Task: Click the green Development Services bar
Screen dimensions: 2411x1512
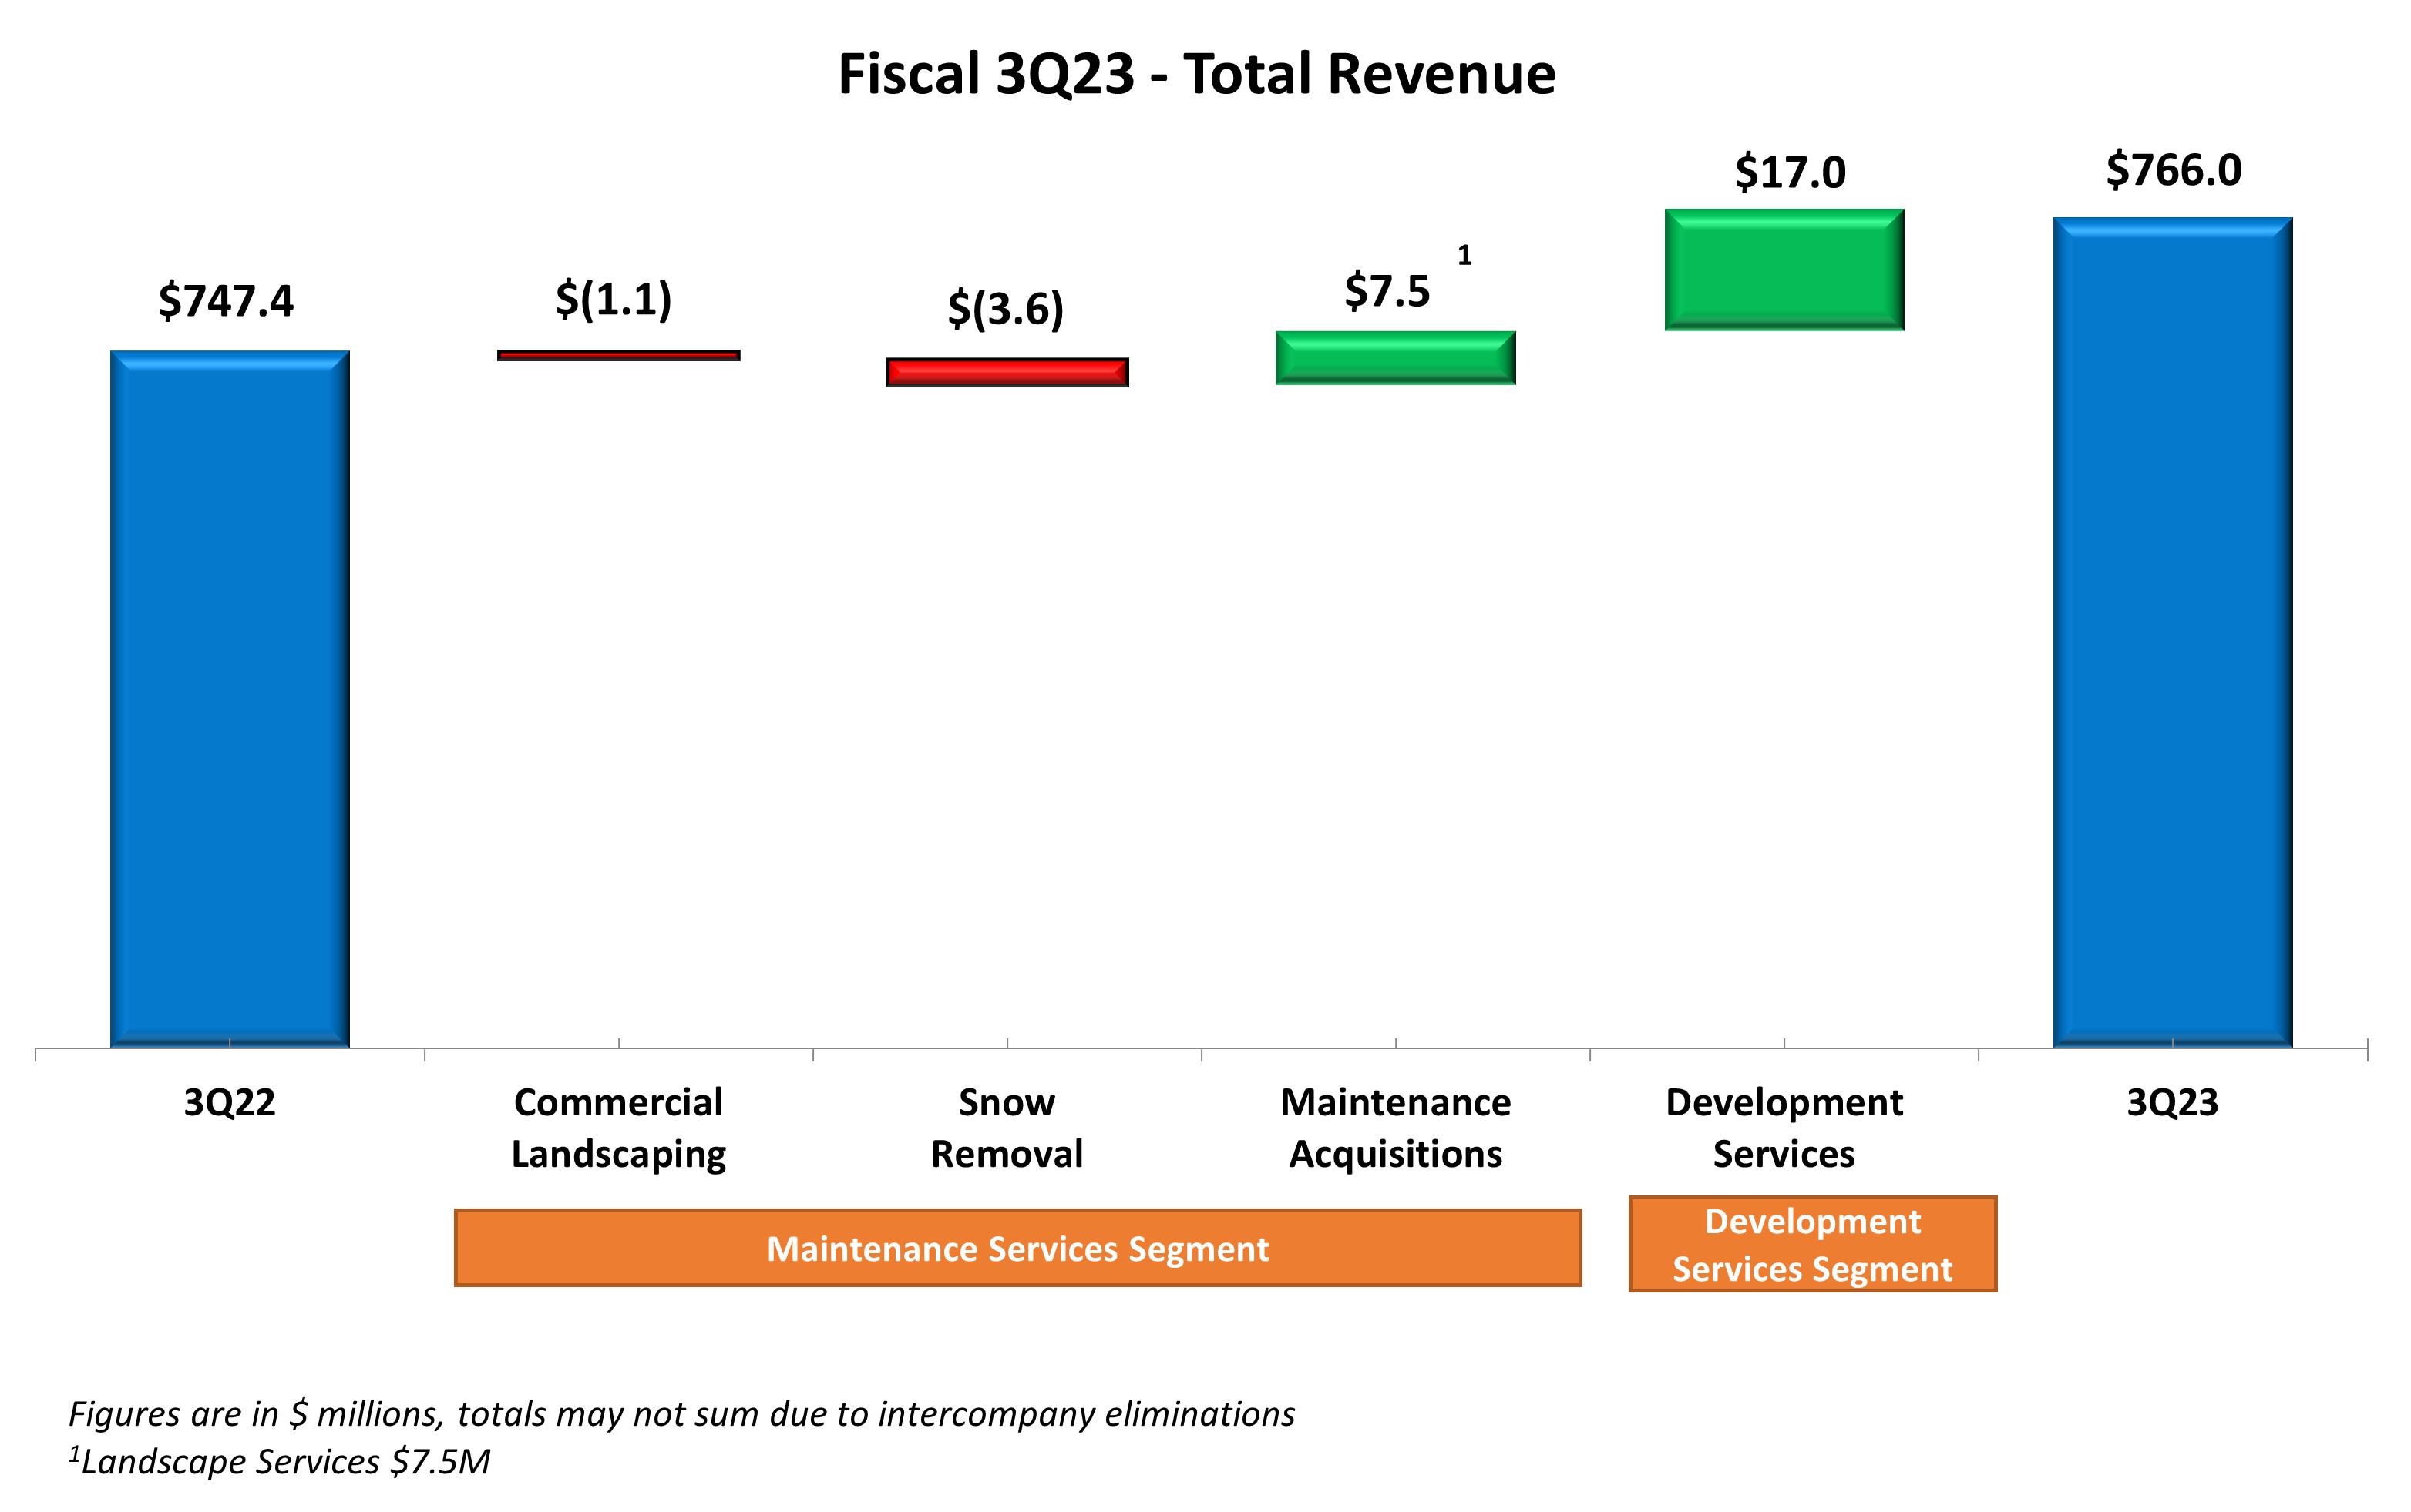Action: (x=1784, y=270)
